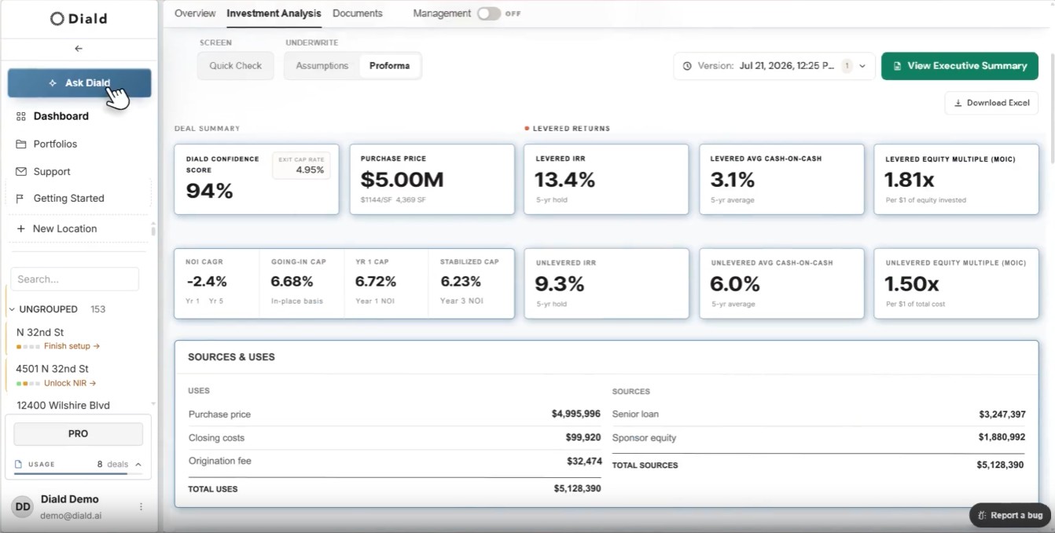Image resolution: width=1055 pixels, height=533 pixels.
Task: Open Support via the envelope icon
Action: click(x=21, y=172)
